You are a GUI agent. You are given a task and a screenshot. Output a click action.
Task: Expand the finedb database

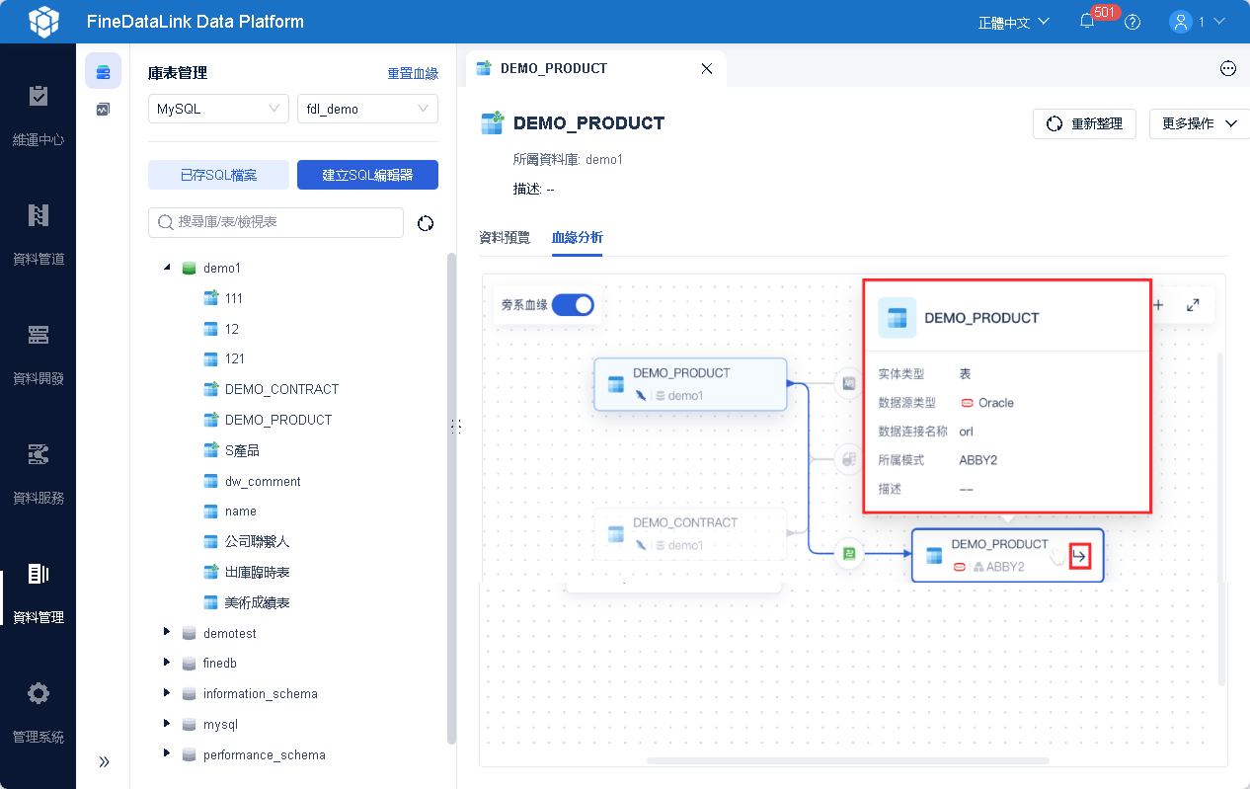167,664
